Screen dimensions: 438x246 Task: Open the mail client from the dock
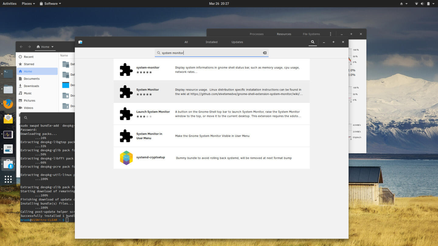[8, 119]
